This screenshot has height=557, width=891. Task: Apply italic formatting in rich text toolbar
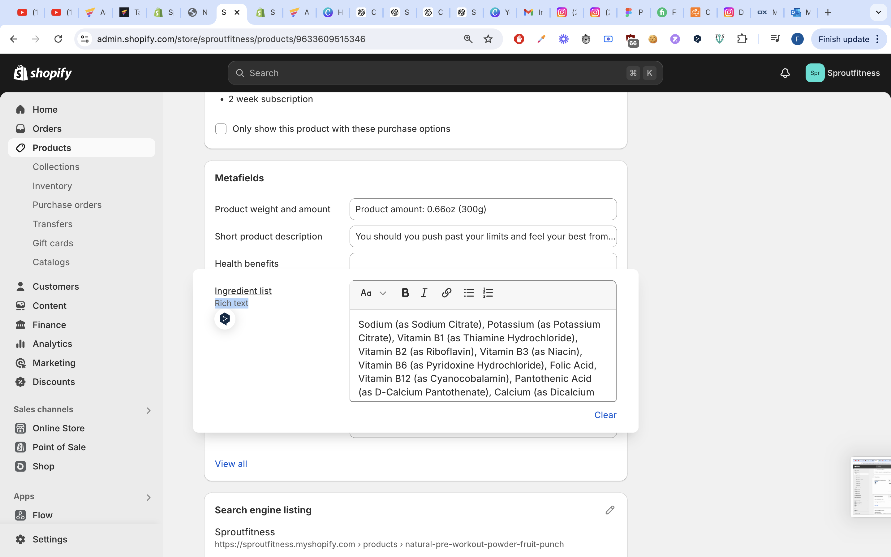[x=424, y=293]
